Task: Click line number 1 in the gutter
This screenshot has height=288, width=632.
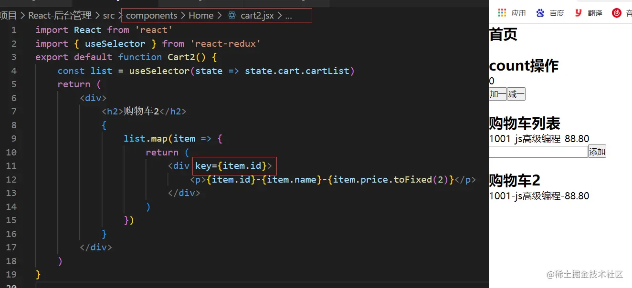Action: click(x=14, y=30)
